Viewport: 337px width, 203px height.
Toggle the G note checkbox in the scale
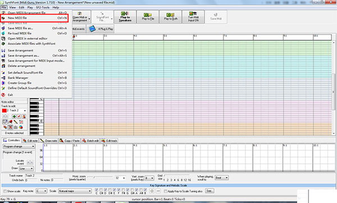coord(127,190)
